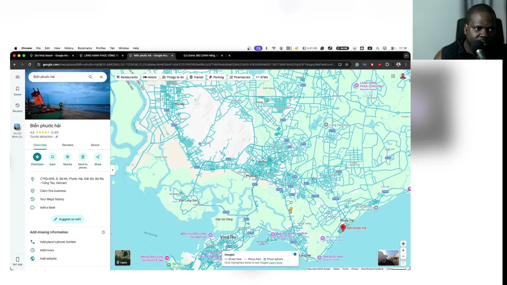507x285 pixels.
Task: Zoom in on the map
Action: (x=403, y=251)
